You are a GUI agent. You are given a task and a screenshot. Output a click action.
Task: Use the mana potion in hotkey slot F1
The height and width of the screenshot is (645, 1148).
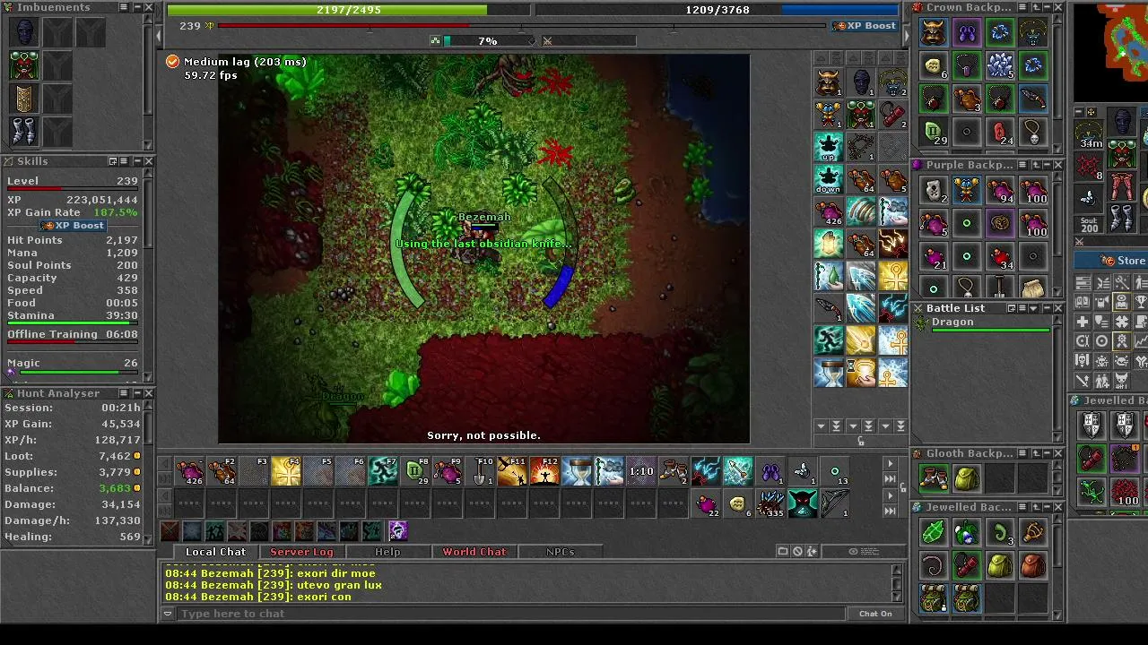click(x=189, y=471)
